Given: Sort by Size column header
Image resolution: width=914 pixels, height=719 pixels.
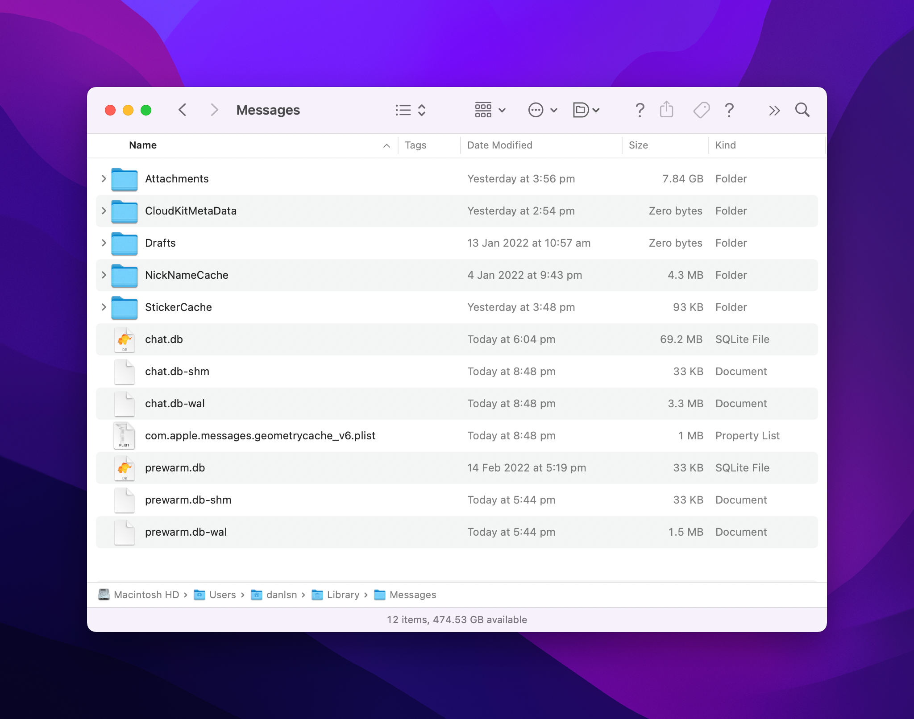Looking at the screenshot, I should (x=638, y=145).
